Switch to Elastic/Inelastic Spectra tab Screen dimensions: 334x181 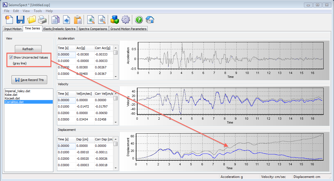59,29
